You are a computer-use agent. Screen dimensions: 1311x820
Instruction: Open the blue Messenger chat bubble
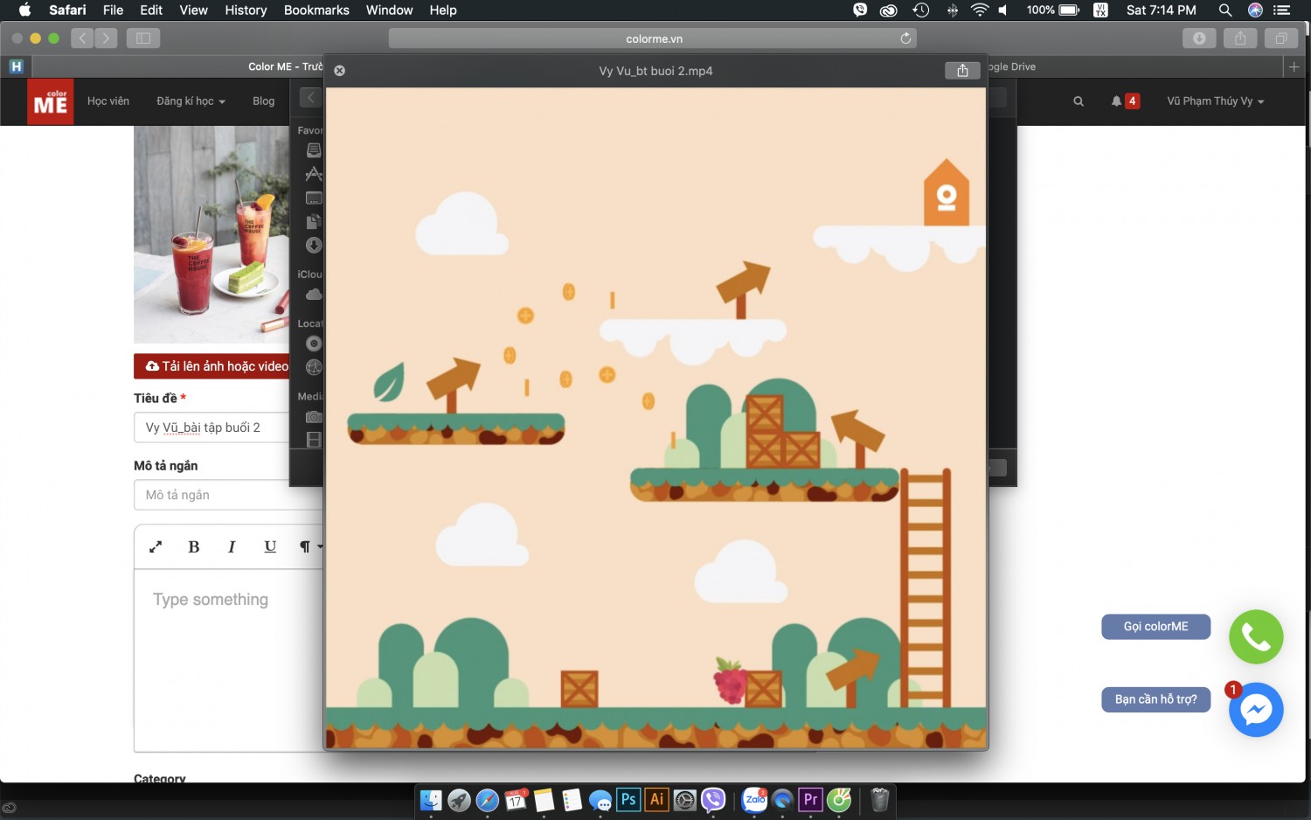pos(1256,709)
